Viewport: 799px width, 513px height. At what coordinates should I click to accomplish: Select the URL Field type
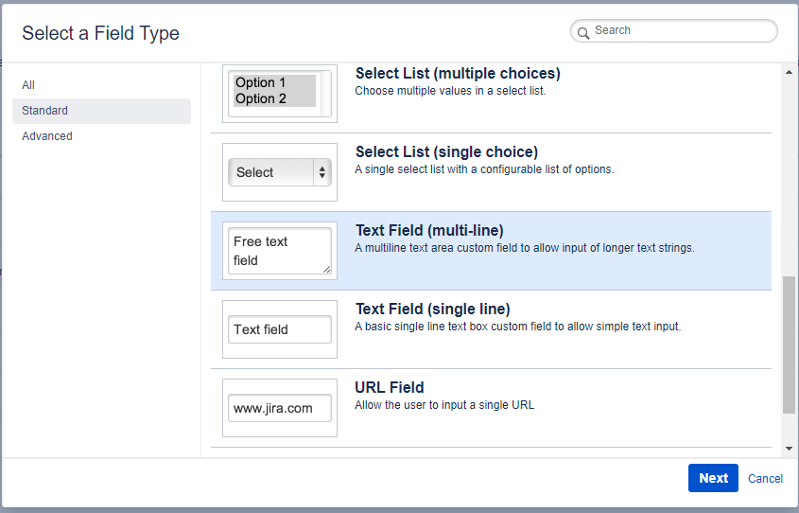[x=390, y=388]
